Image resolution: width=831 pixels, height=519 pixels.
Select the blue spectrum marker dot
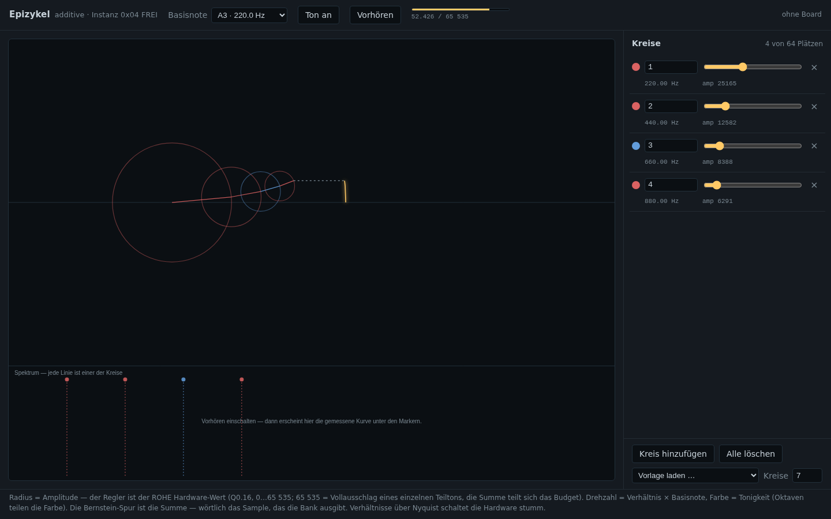184,379
